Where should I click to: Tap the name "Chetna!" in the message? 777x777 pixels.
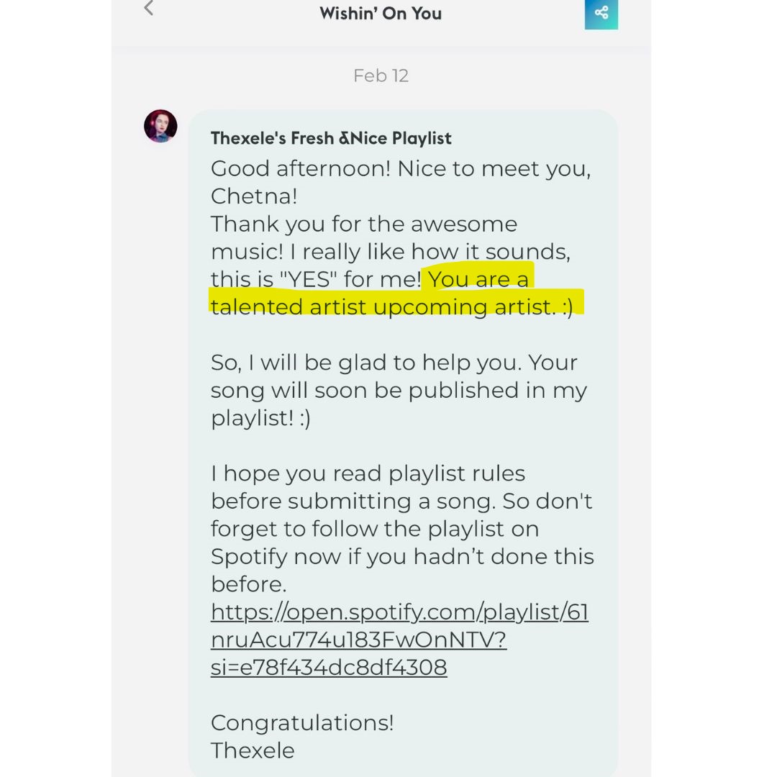[x=254, y=196]
